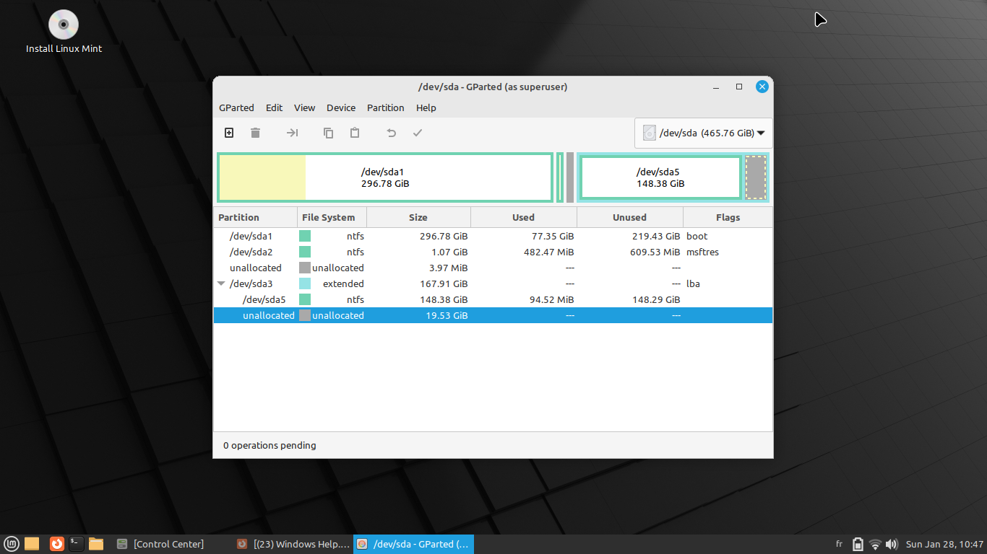This screenshot has width=987, height=554.
Task: Open the GParted menu
Action: click(x=236, y=107)
